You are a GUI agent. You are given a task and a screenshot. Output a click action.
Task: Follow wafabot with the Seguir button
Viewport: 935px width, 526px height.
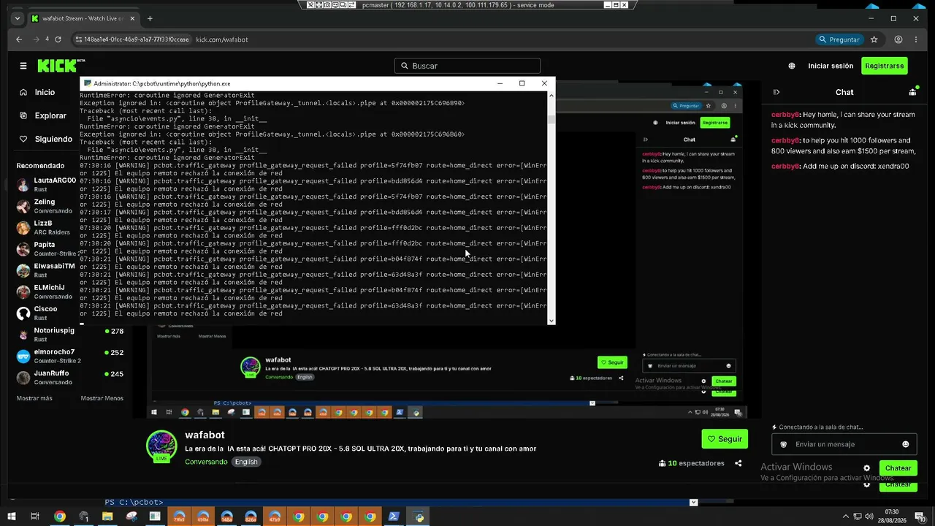coord(725,439)
